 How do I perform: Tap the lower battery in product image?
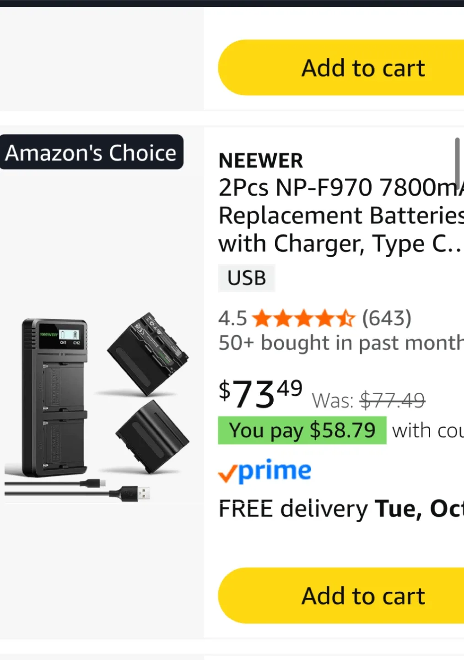[152, 436]
